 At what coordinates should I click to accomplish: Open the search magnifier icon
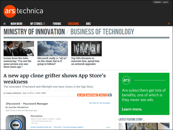coord(168,23)
